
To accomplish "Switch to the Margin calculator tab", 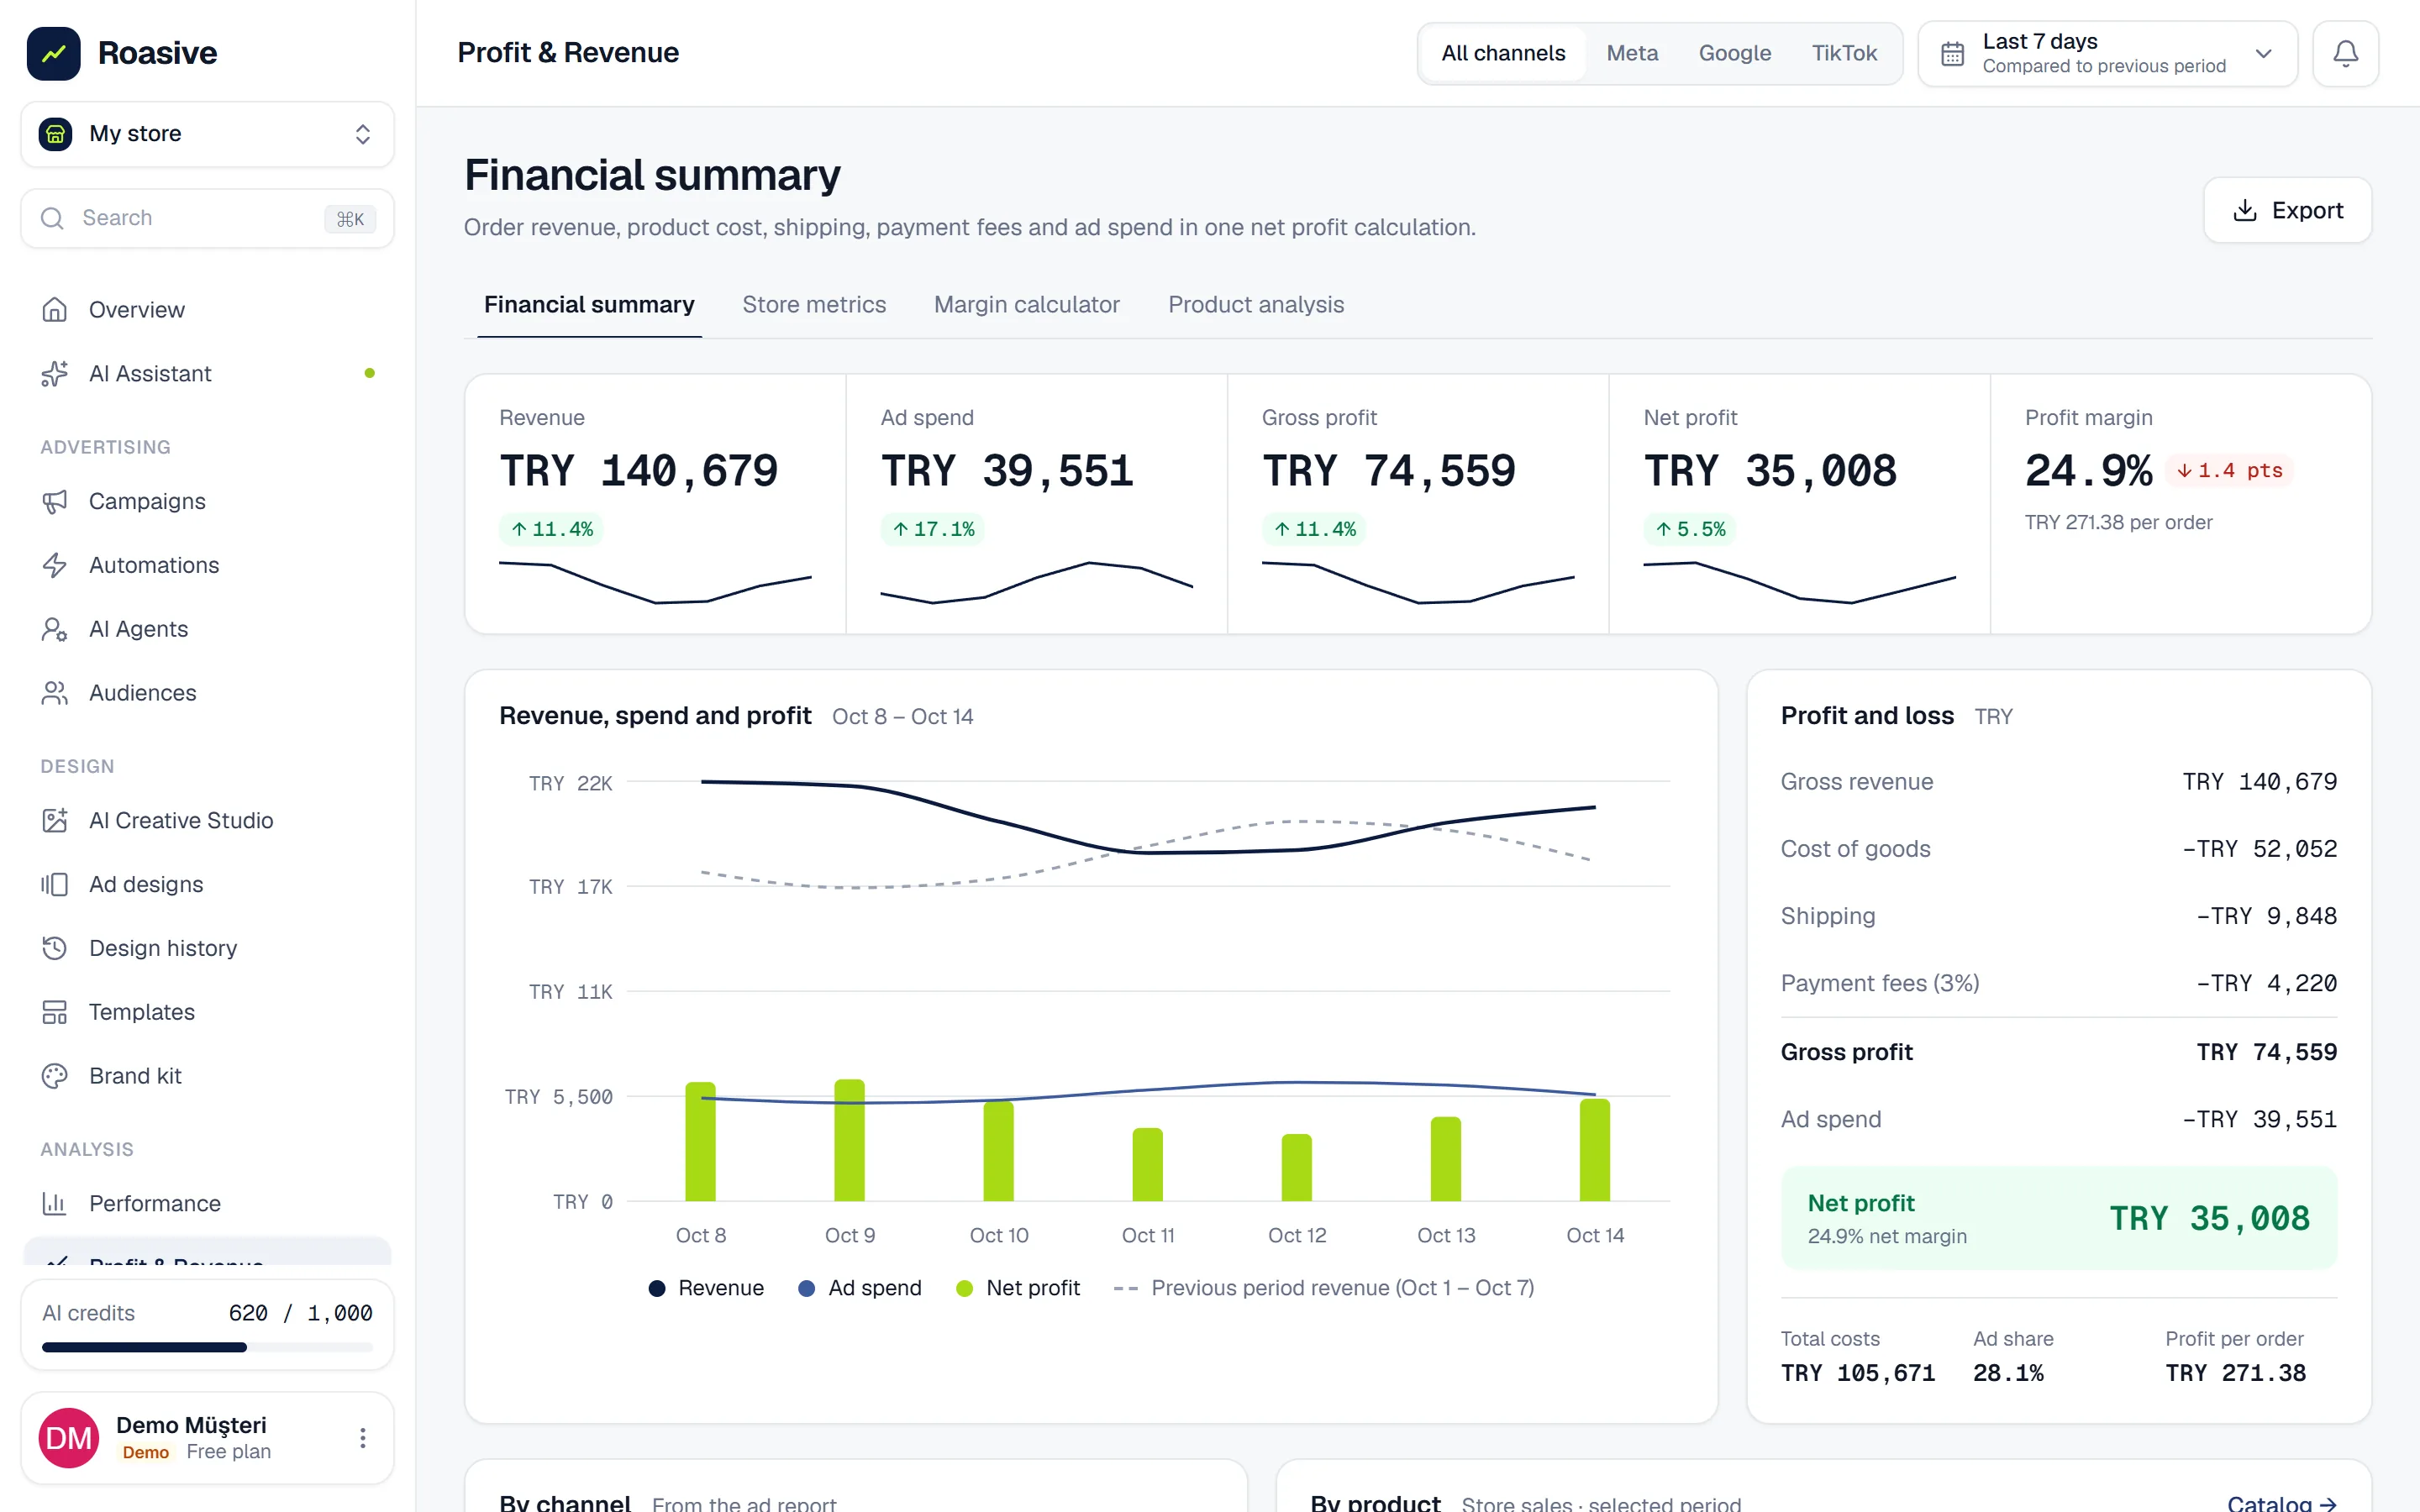I will 1027,305.
